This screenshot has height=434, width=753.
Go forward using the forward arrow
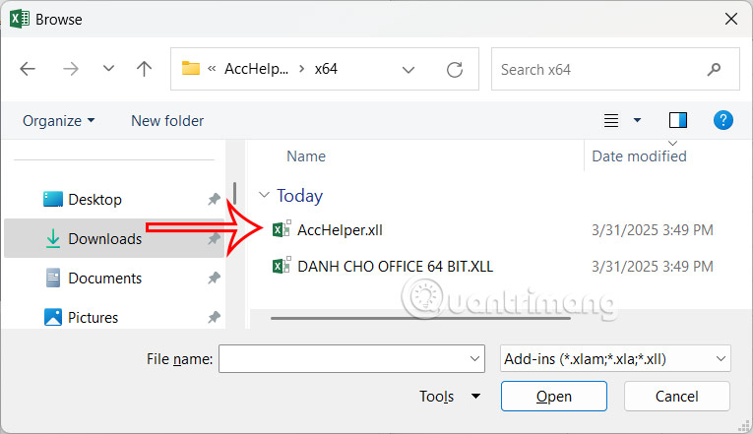[71, 69]
